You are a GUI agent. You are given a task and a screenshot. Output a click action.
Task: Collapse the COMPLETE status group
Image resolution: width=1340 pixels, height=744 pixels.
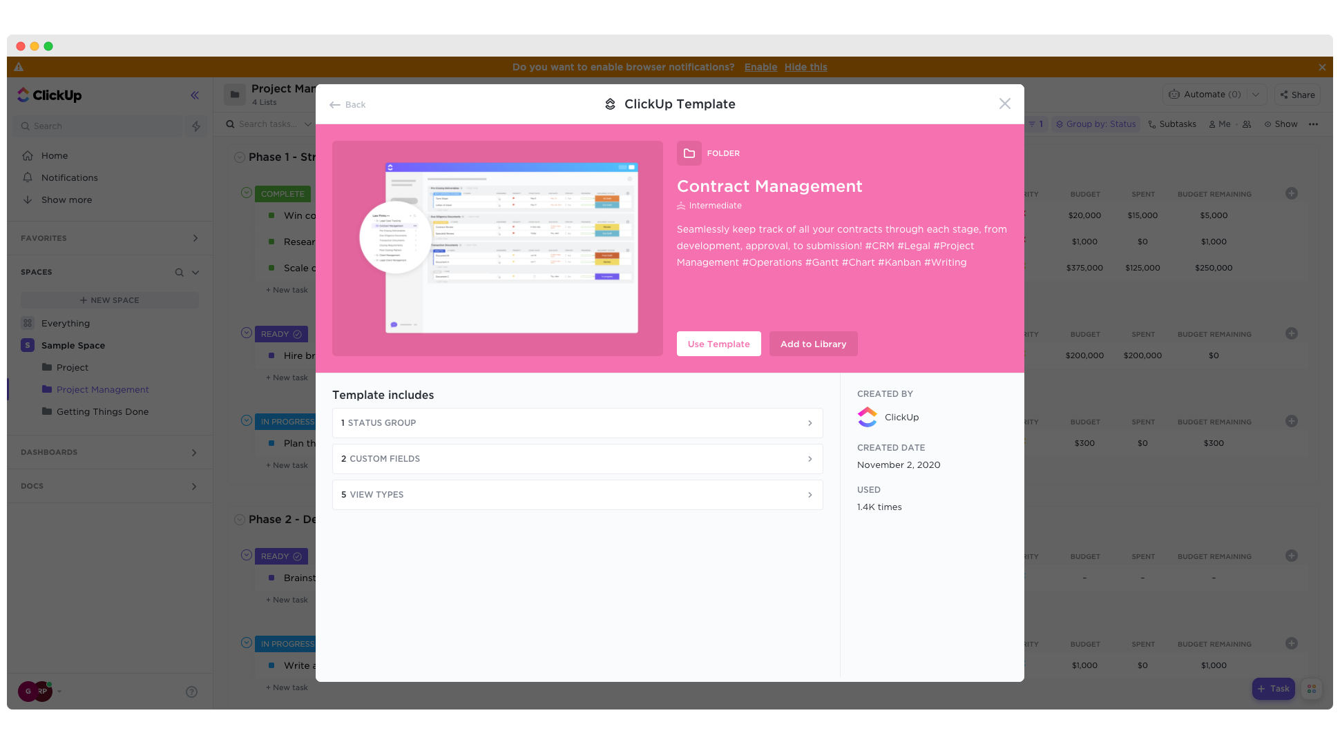pyautogui.click(x=247, y=193)
